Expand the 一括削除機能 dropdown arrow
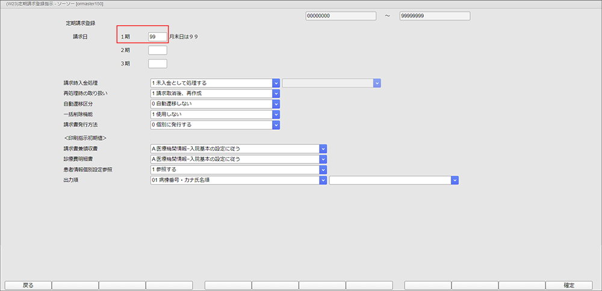The height and width of the screenshot is (291, 602). pos(276,114)
